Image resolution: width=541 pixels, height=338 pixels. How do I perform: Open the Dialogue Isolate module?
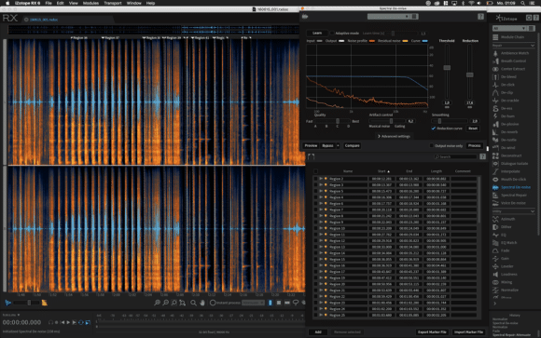pyautogui.click(x=510, y=164)
